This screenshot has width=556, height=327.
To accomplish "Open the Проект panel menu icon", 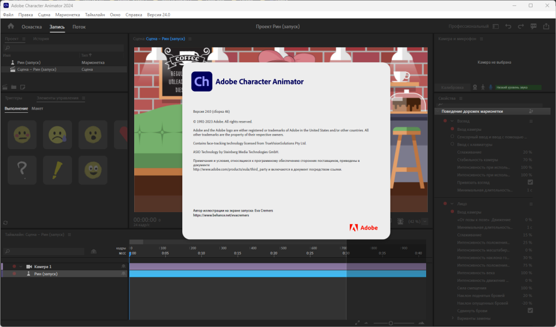I will (24, 39).
